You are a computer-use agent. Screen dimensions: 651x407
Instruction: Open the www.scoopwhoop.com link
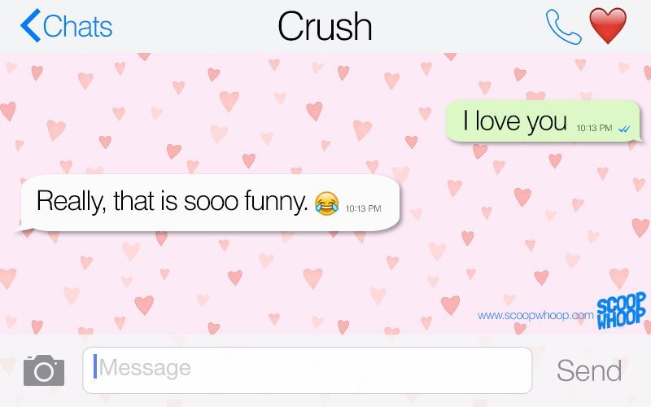click(x=535, y=315)
